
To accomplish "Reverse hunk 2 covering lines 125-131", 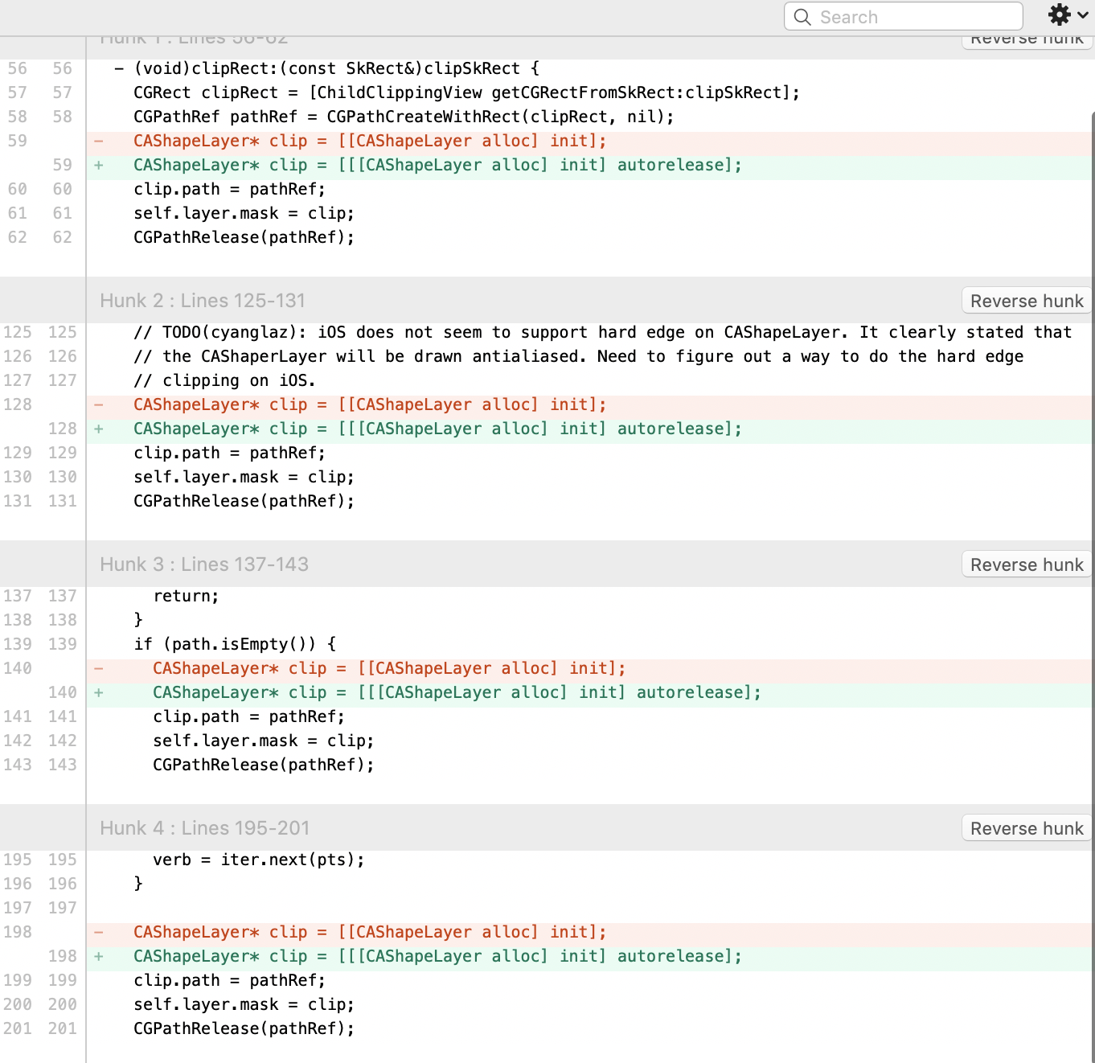I will [1027, 301].
